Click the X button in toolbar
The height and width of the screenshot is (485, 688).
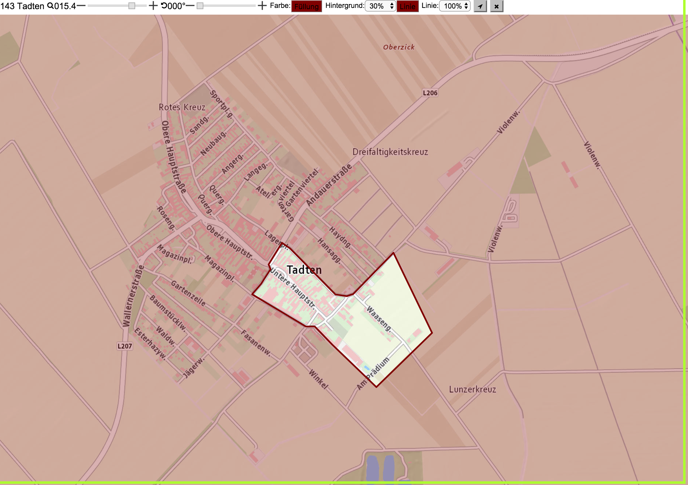pyautogui.click(x=497, y=6)
